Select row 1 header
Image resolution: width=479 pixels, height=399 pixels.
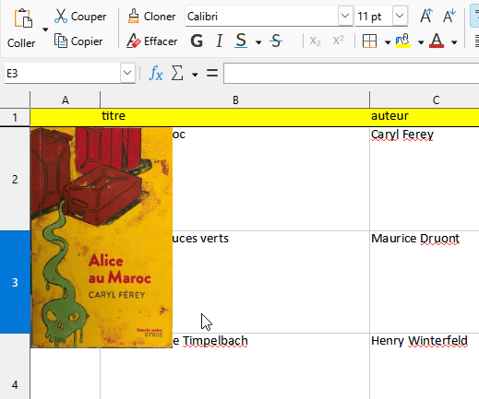click(x=15, y=117)
